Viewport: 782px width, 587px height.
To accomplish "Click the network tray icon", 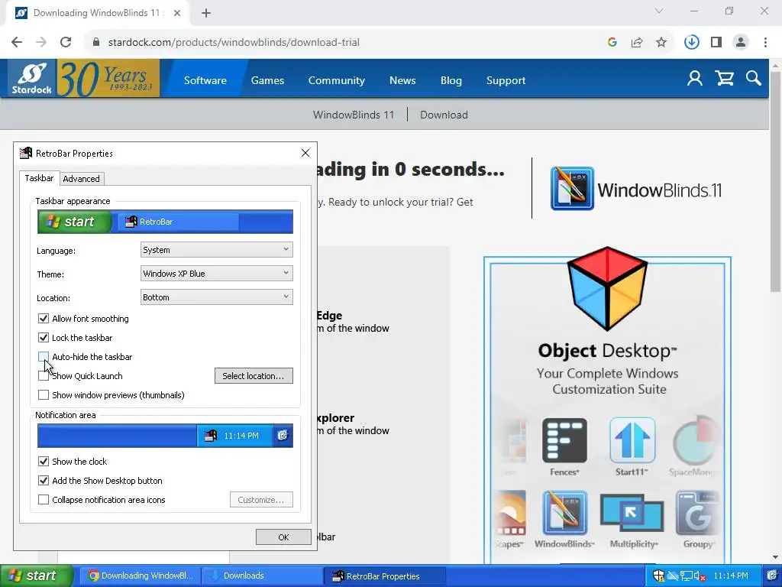I will pyautogui.click(x=687, y=576).
